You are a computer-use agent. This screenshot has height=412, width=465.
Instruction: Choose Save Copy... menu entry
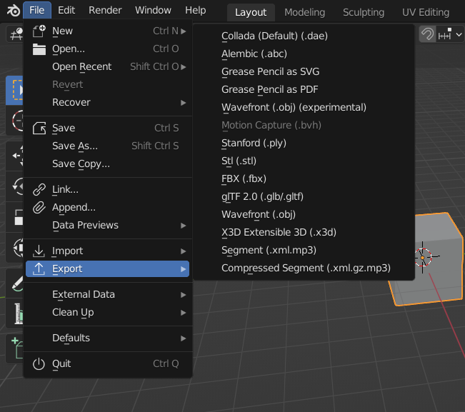tap(107, 164)
